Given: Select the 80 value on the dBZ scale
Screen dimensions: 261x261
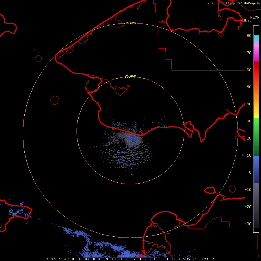Looking at the screenshot, I should click(249, 35).
